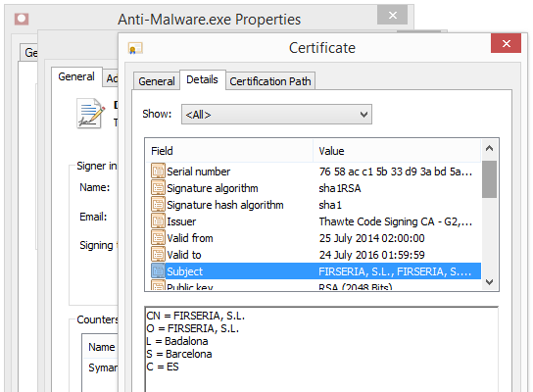Click the sha1RSA value
The height and width of the screenshot is (392, 533).
(340, 188)
